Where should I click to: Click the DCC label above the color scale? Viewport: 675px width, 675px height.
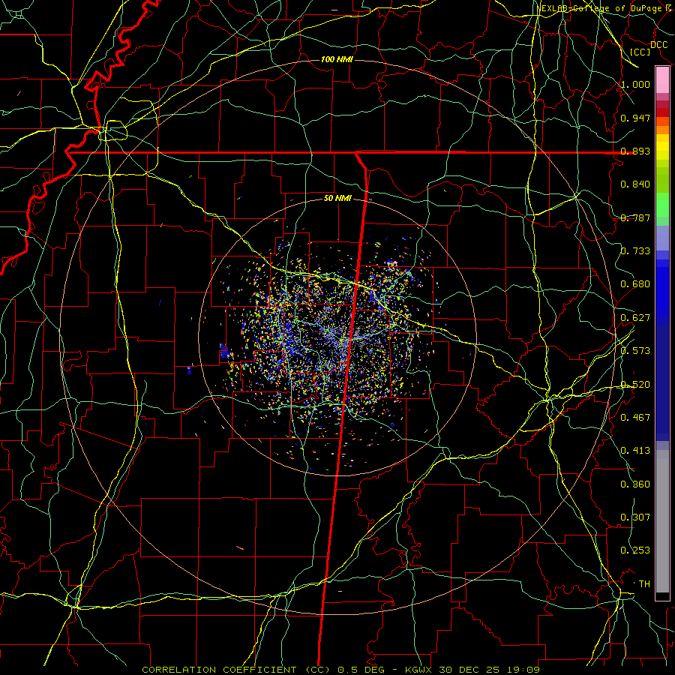pos(658,45)
